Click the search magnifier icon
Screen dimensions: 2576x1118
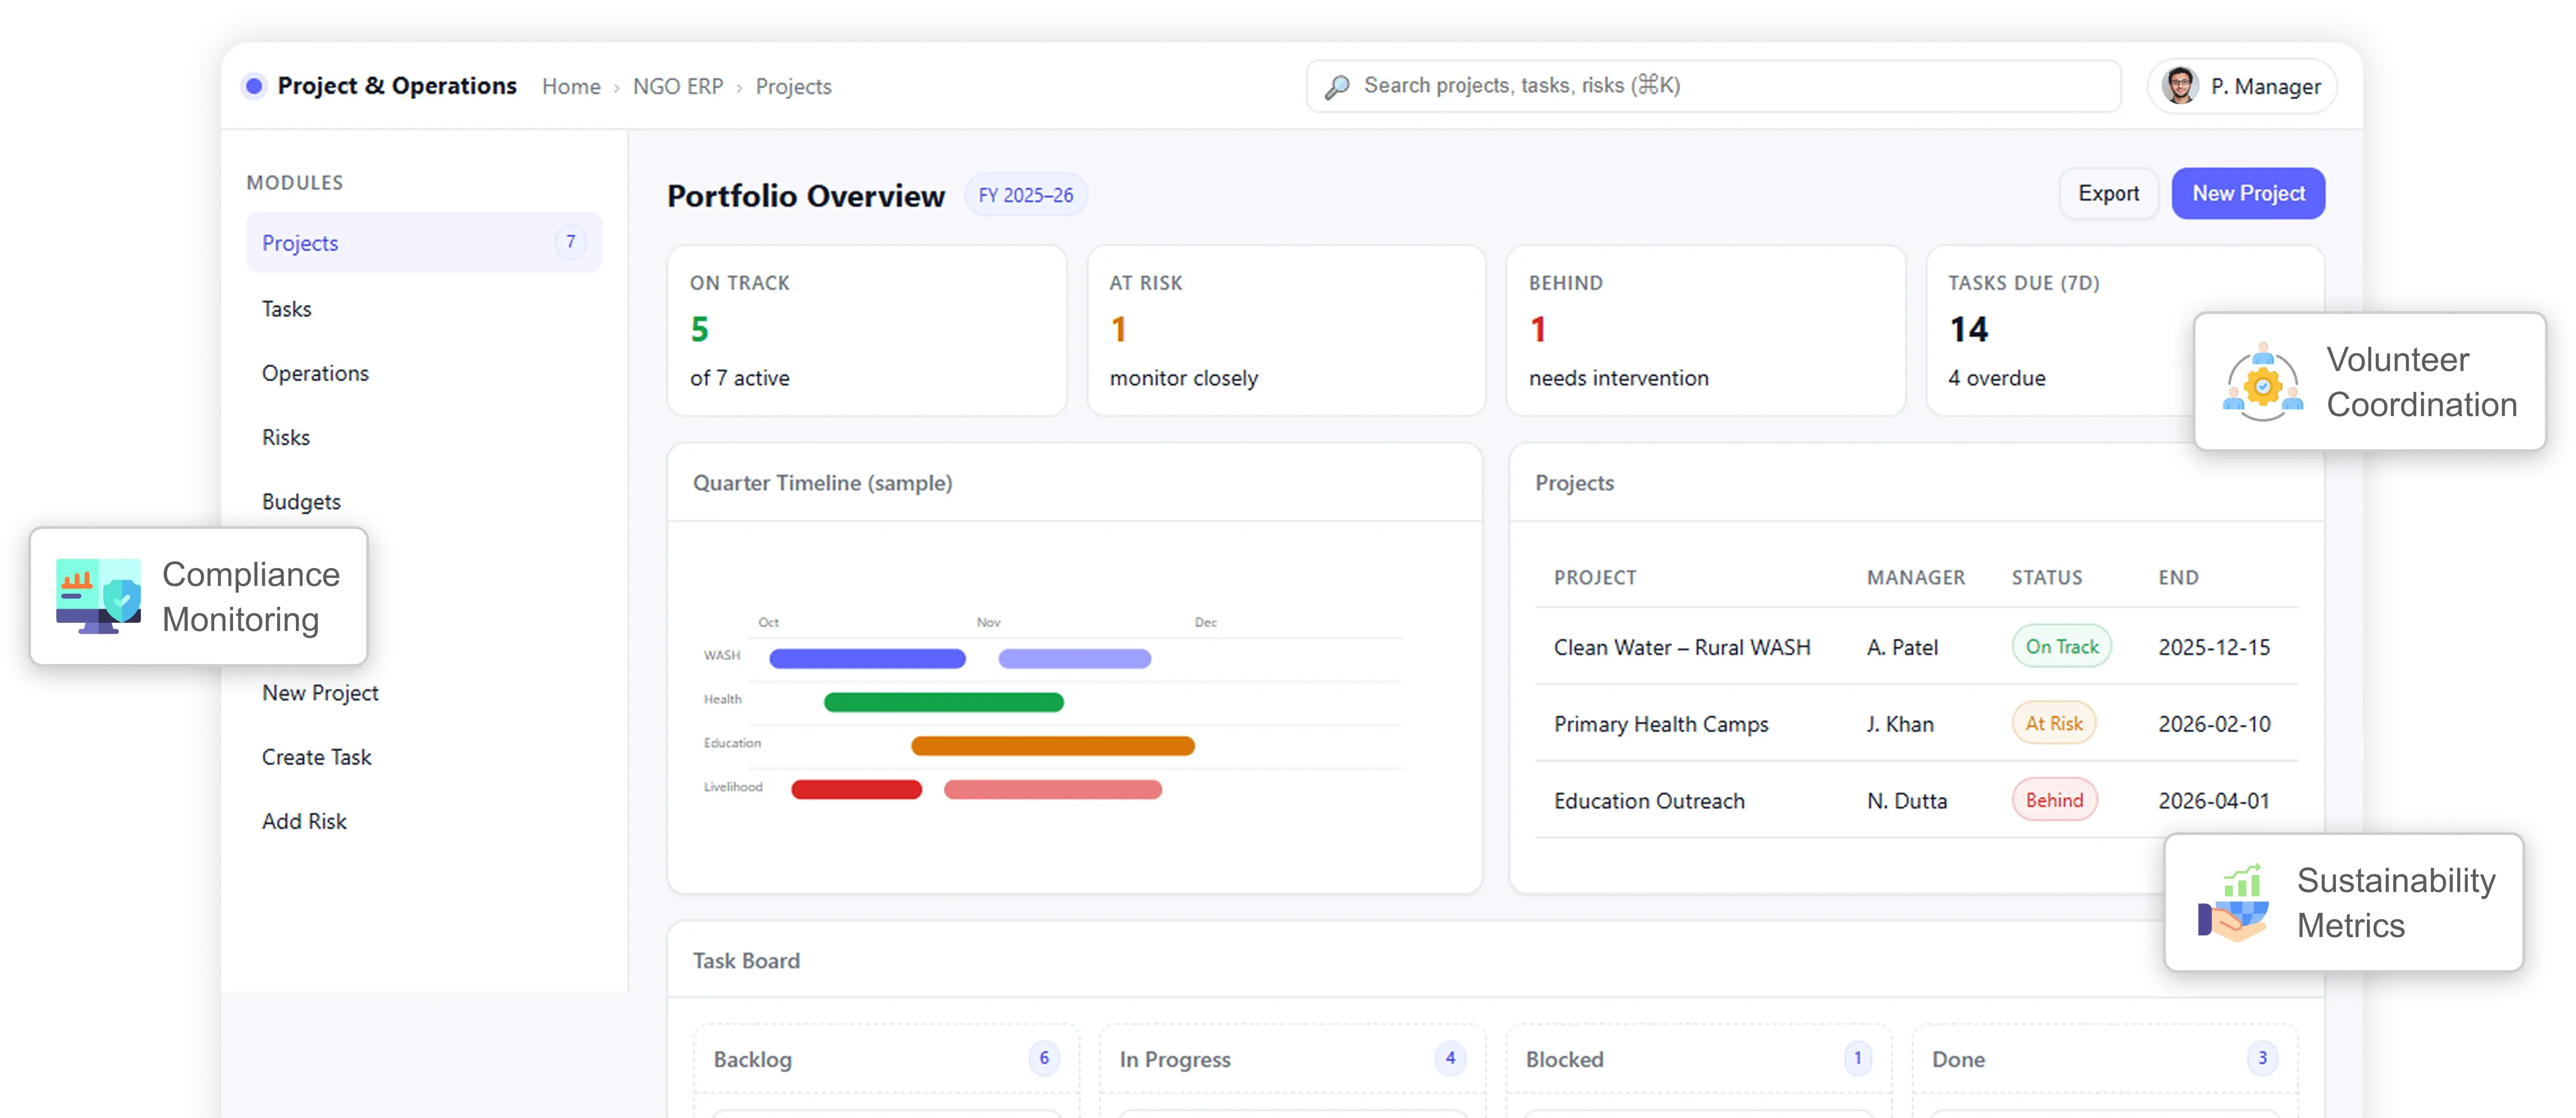1337,86
